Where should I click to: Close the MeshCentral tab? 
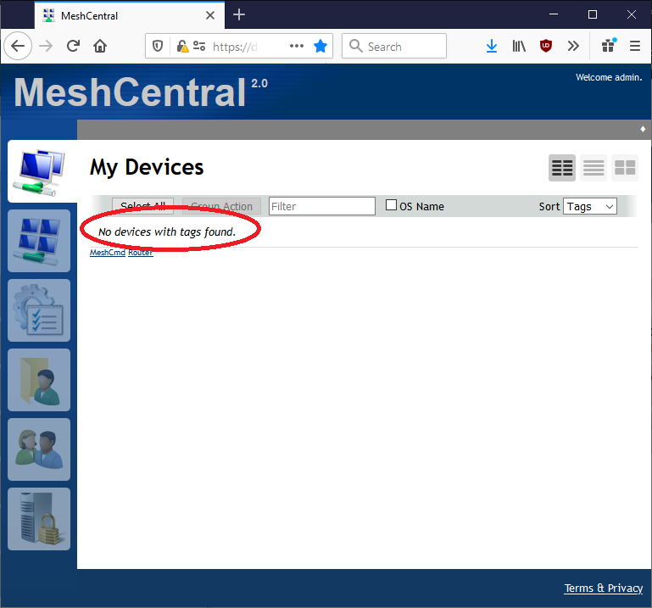pos(210,16)
